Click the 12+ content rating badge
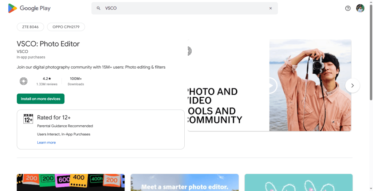 tap(28, 119)
